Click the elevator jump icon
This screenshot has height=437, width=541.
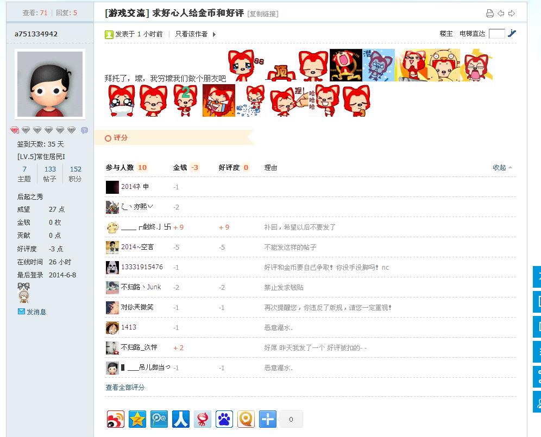coord(512,34)
